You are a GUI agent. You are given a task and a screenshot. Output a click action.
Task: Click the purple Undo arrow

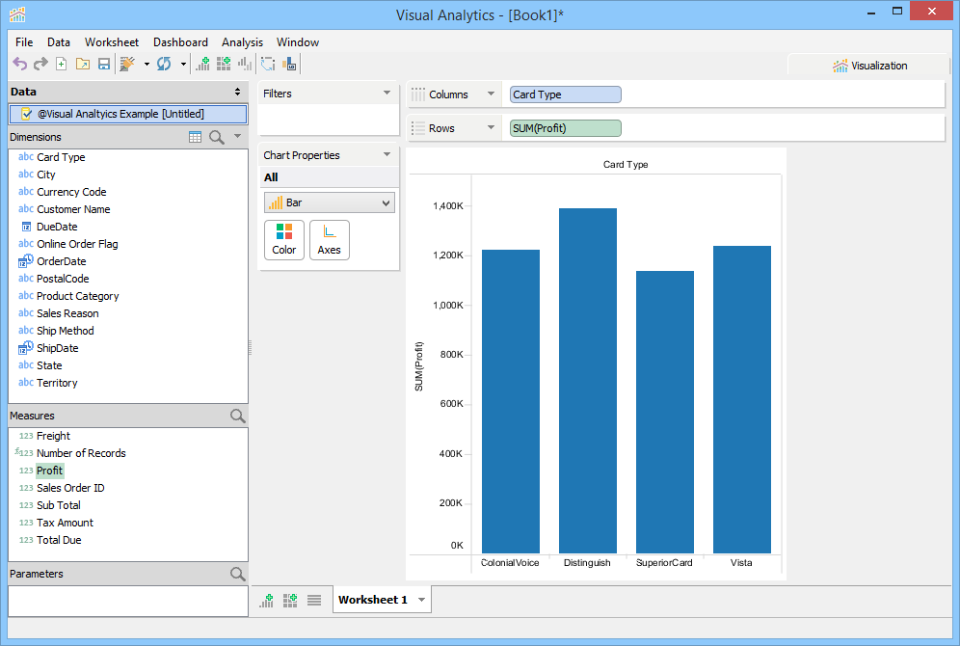point(20,64)
